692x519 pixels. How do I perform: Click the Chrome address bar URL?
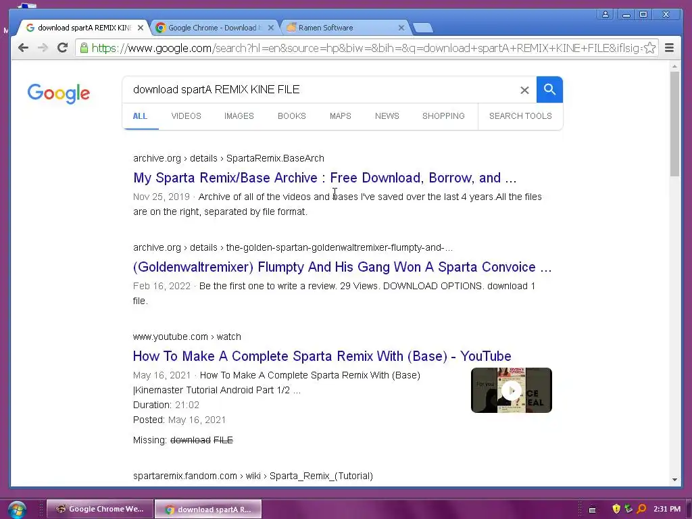pyautogui.click(x=366, y=48)
